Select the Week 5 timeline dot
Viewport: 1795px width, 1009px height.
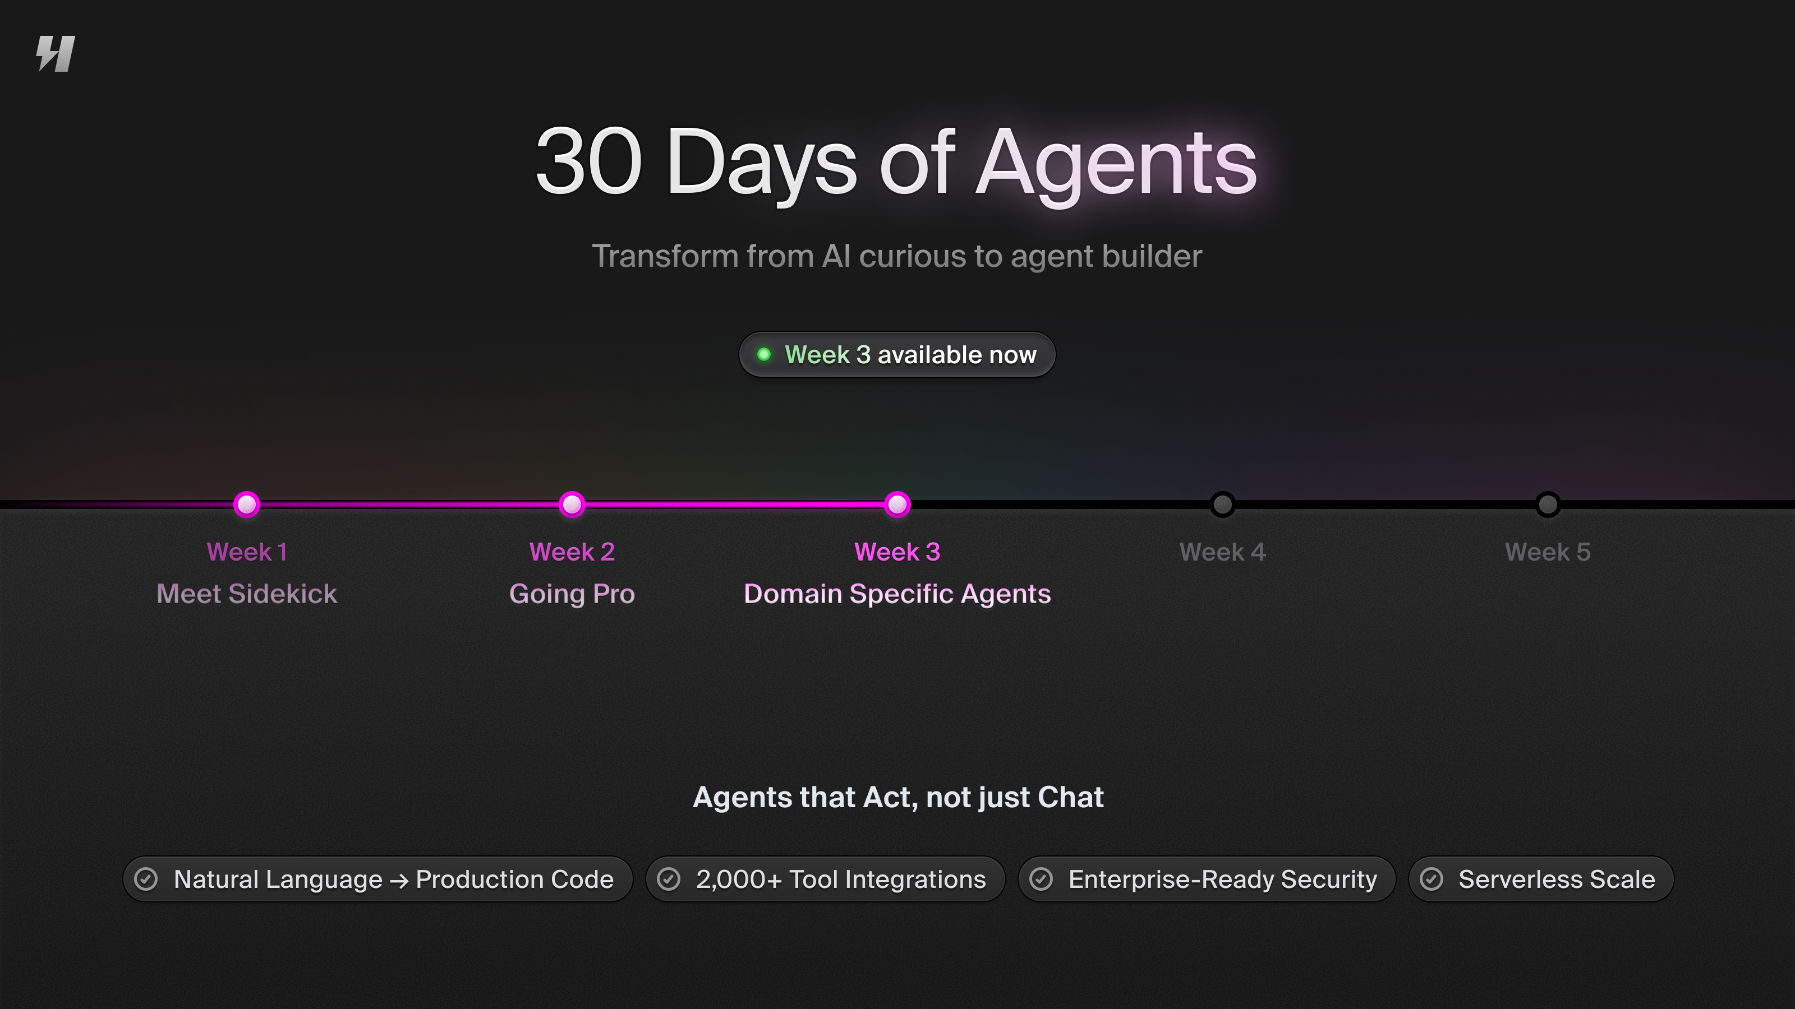(x=1548, y=504)
